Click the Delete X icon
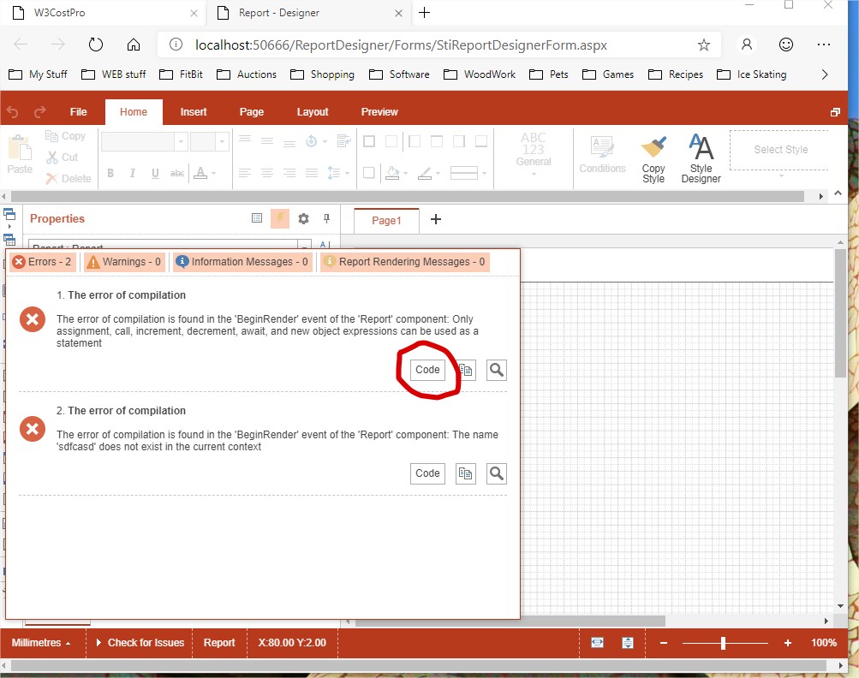Image resolution: width=859 pixels, height=678 pixels. 52,179
